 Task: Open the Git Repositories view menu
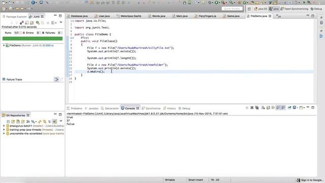tap(61, 121)
